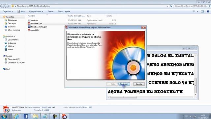Image resolution: width=211 pixels, height=119 pixels.
Task: Click the ES language indicator
Action: click(186, 116)
